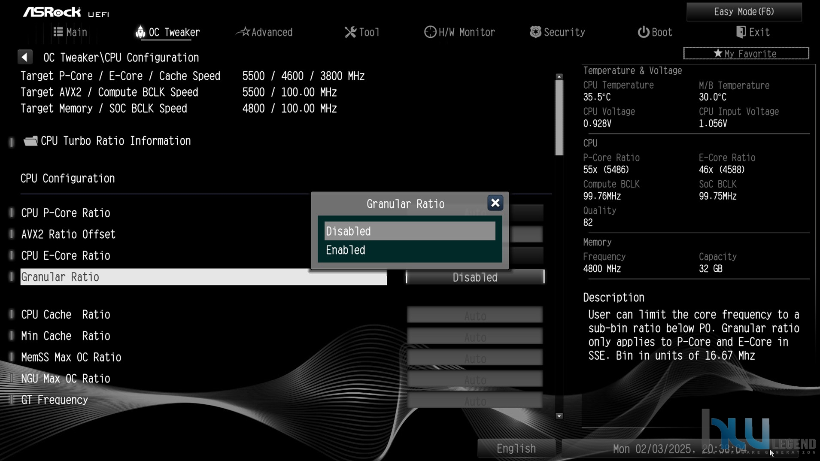Screen dimensions: 820x461
Task: Switch to Easy Mode (F6)
Action: coord(744,12)
